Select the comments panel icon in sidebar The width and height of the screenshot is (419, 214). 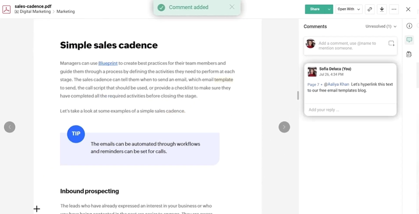pyautogui.click(x=409, y=40)
